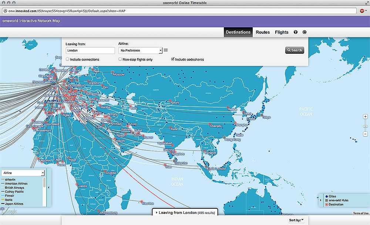Click the Chengdu destination marker
Image resolution: width=370 pixels, height=225 pixels.
point(209,124)
